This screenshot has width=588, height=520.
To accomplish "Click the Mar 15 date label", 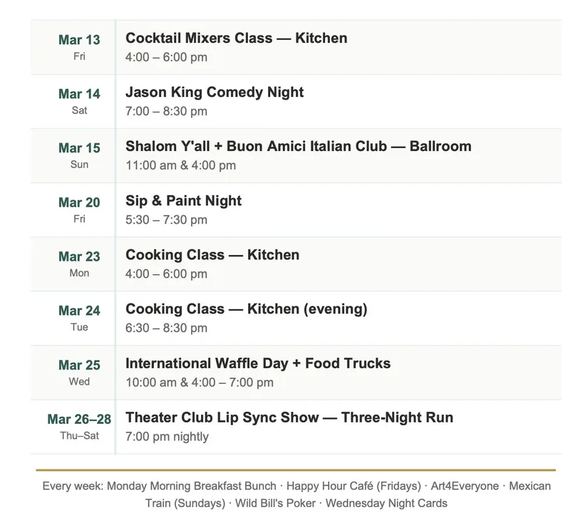I will (x=79, y=148).
